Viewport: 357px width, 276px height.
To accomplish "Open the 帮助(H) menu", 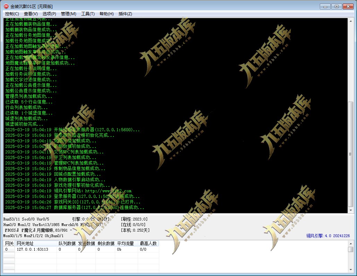I will click(107, 14).
